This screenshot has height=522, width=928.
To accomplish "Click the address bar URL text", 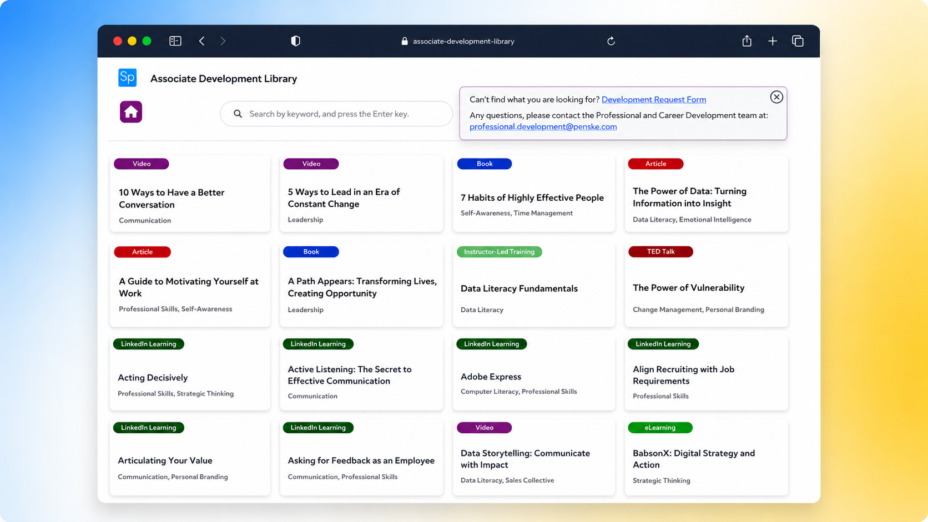I will 463,41.
